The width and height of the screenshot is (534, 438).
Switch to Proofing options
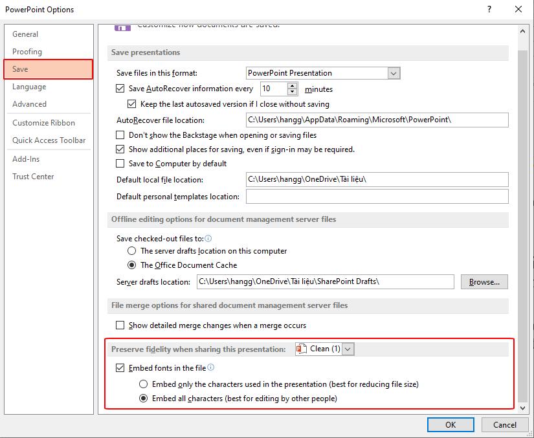tap(49, 51)
